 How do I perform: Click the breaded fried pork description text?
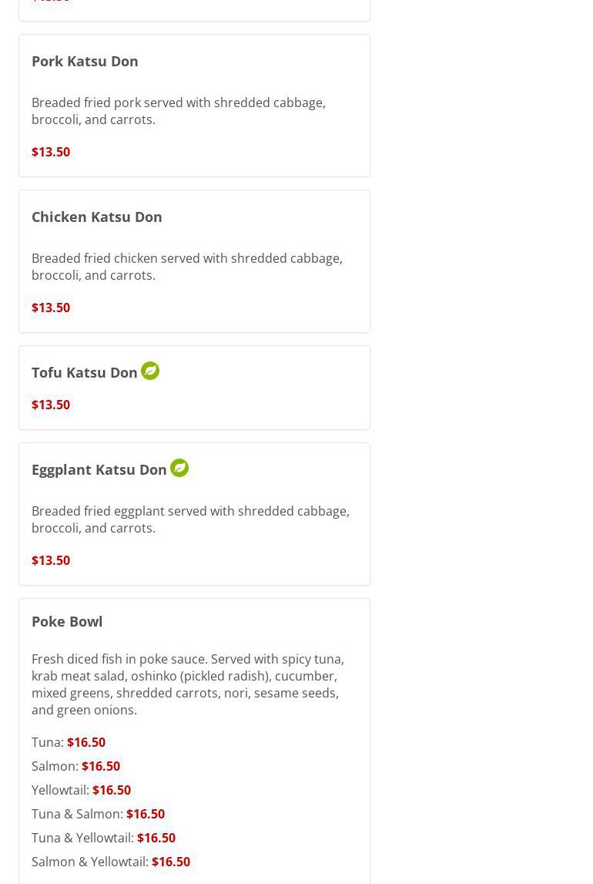(x=179, y=111)
